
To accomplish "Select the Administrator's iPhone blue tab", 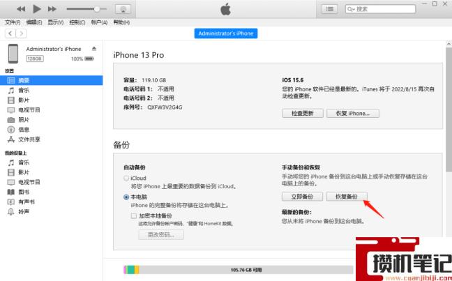I will tap(226, 33).
